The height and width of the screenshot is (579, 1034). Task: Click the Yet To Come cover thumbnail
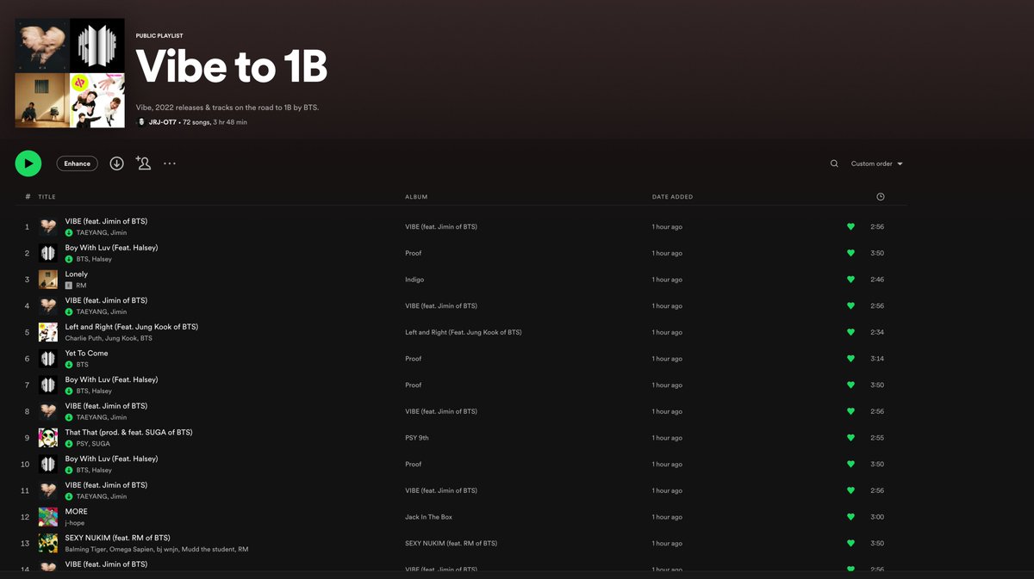pyautogui.click(x=48, y=359)
